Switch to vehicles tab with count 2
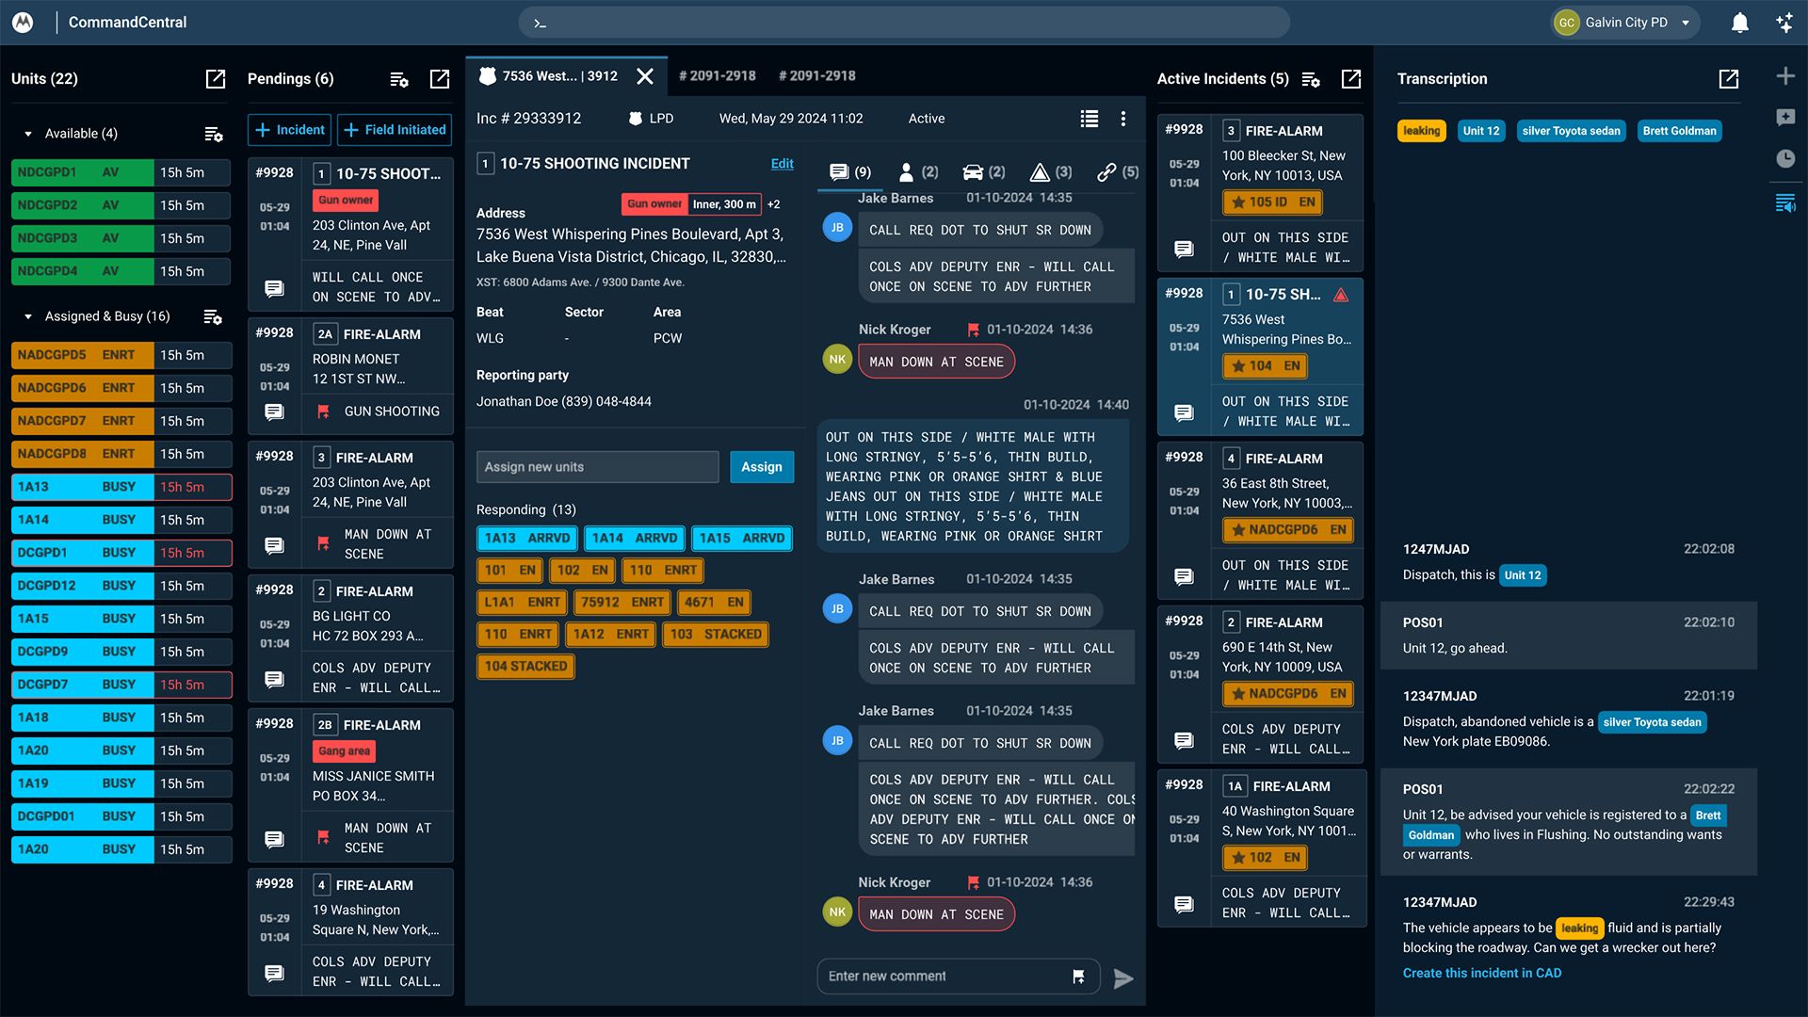The width and height of the screenshot is (1808, 1017). click(x=983, y=171)
